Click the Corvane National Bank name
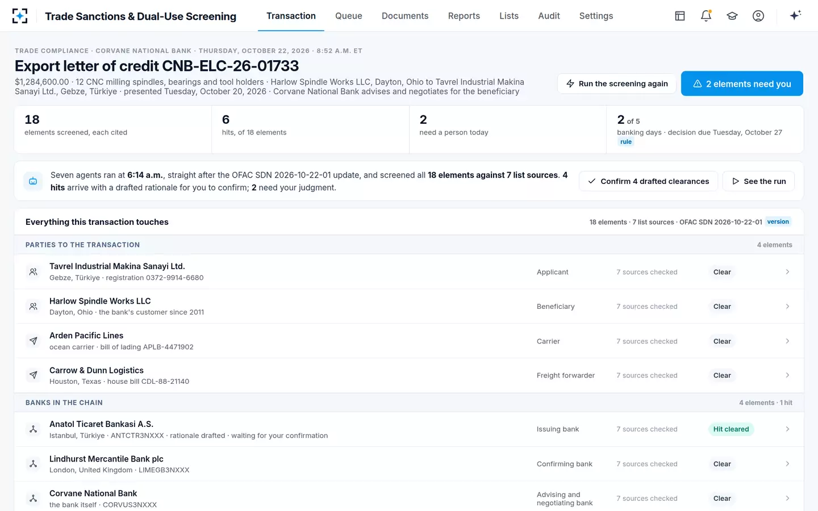The height and width of the screenshot is (511, 818). coord(93,493)
